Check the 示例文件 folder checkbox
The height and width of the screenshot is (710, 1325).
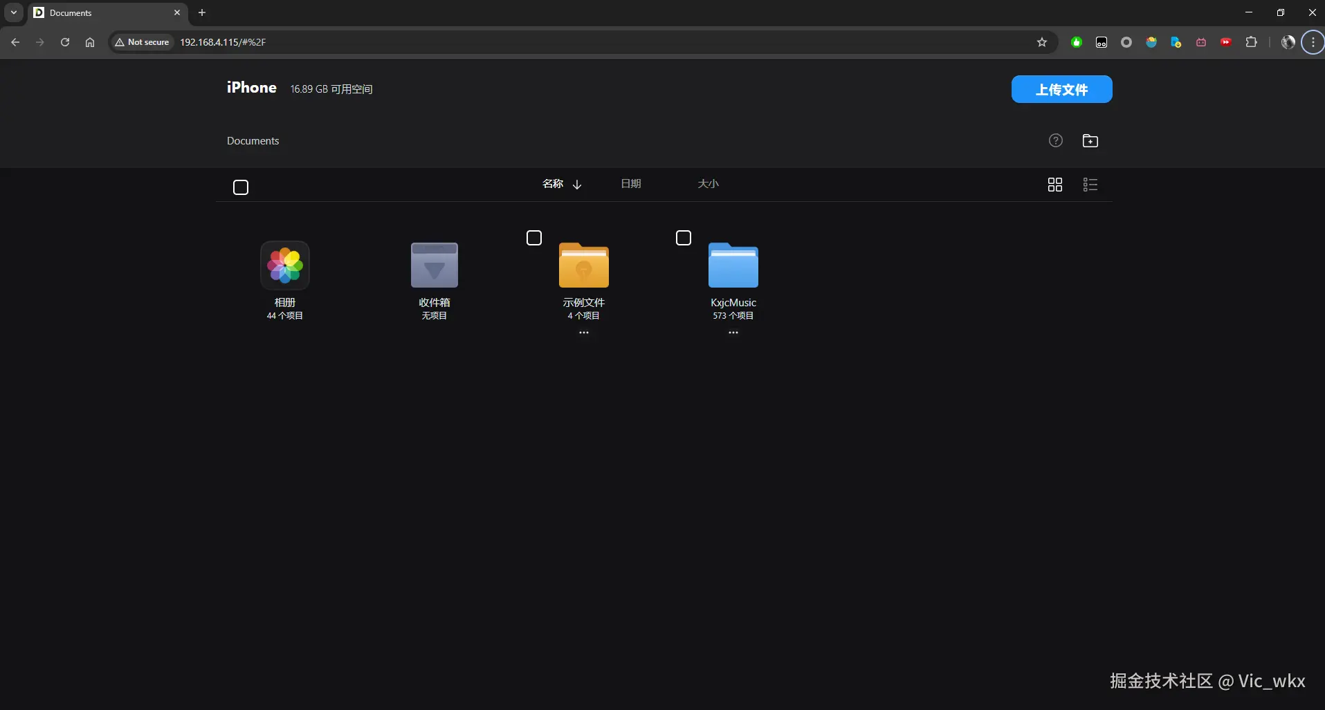coord(534,238)
